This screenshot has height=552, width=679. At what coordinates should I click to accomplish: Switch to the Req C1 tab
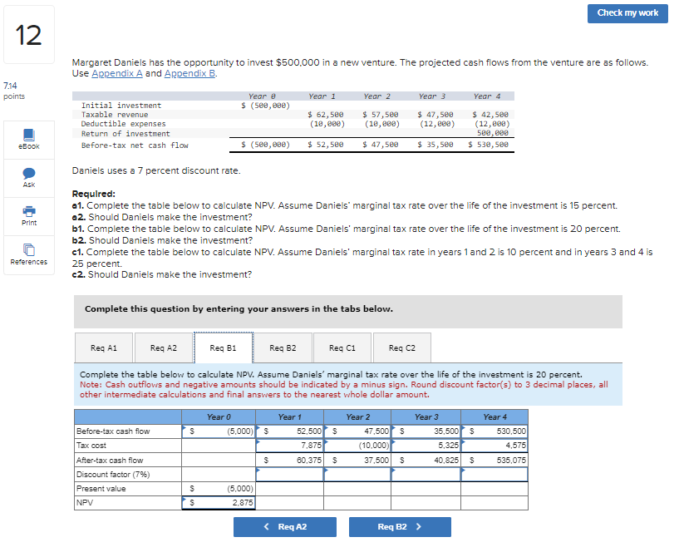click(x=342, y=348)
